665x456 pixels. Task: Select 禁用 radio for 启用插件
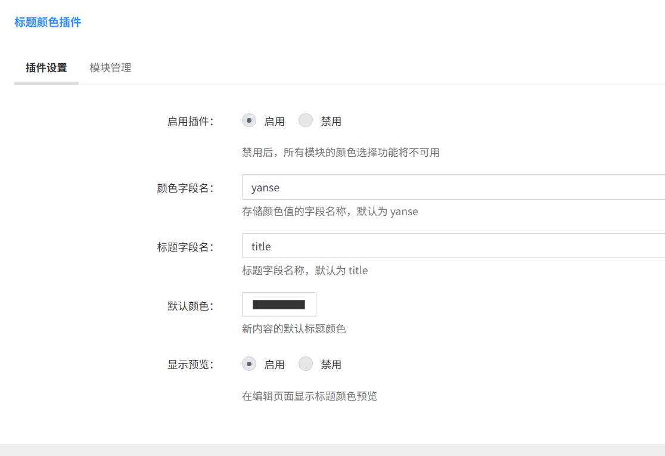(x=306, y=120)
